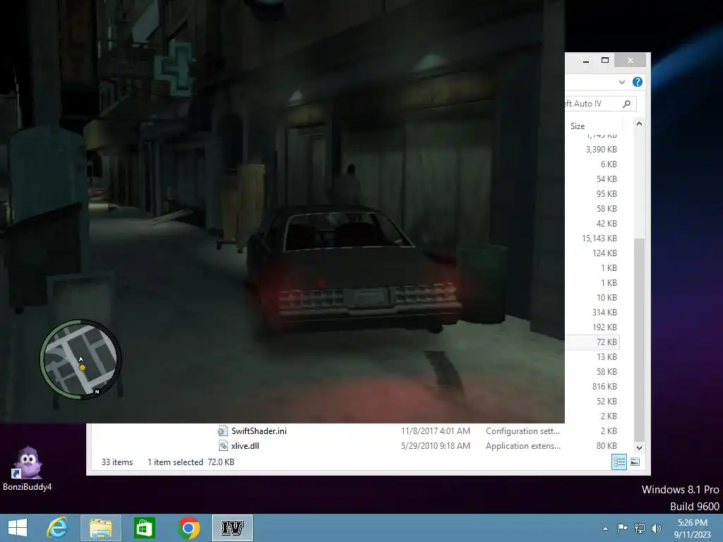Launch Google Chrome from taskbar
Viewport: 723px width, 542px height.
(188, 528)
